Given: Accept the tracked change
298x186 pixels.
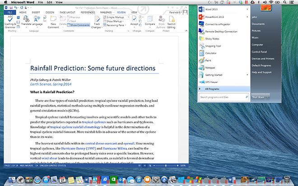Looking at the screenshot, I should click(x=134, y=20).
